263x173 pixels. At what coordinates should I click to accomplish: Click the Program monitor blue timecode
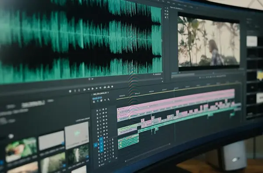click(x=174, y=73)
